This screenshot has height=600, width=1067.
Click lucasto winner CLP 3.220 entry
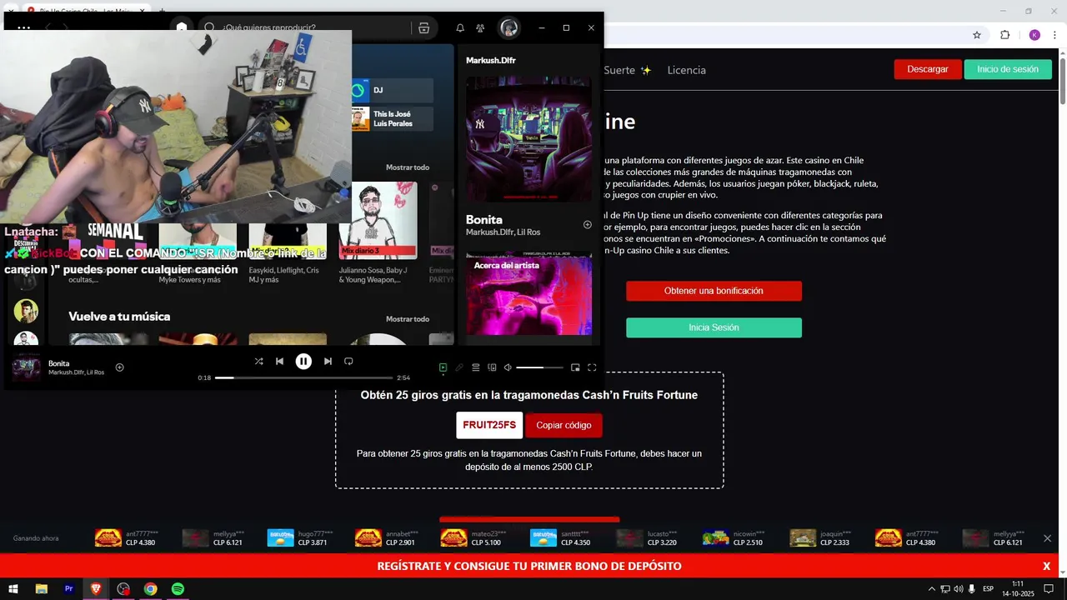(647, 537)
